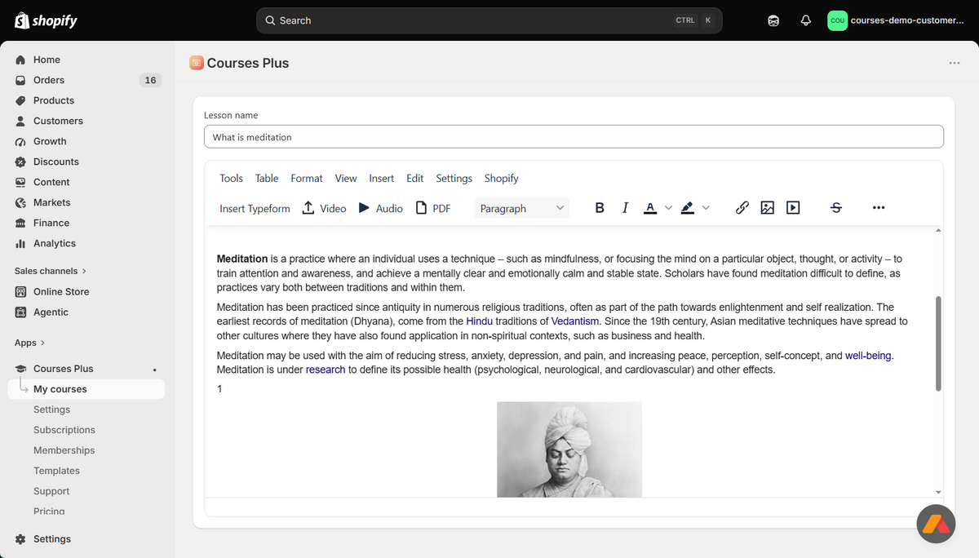Click the Customers person icon
Screen dimensions: 979x558
[20, 121]
